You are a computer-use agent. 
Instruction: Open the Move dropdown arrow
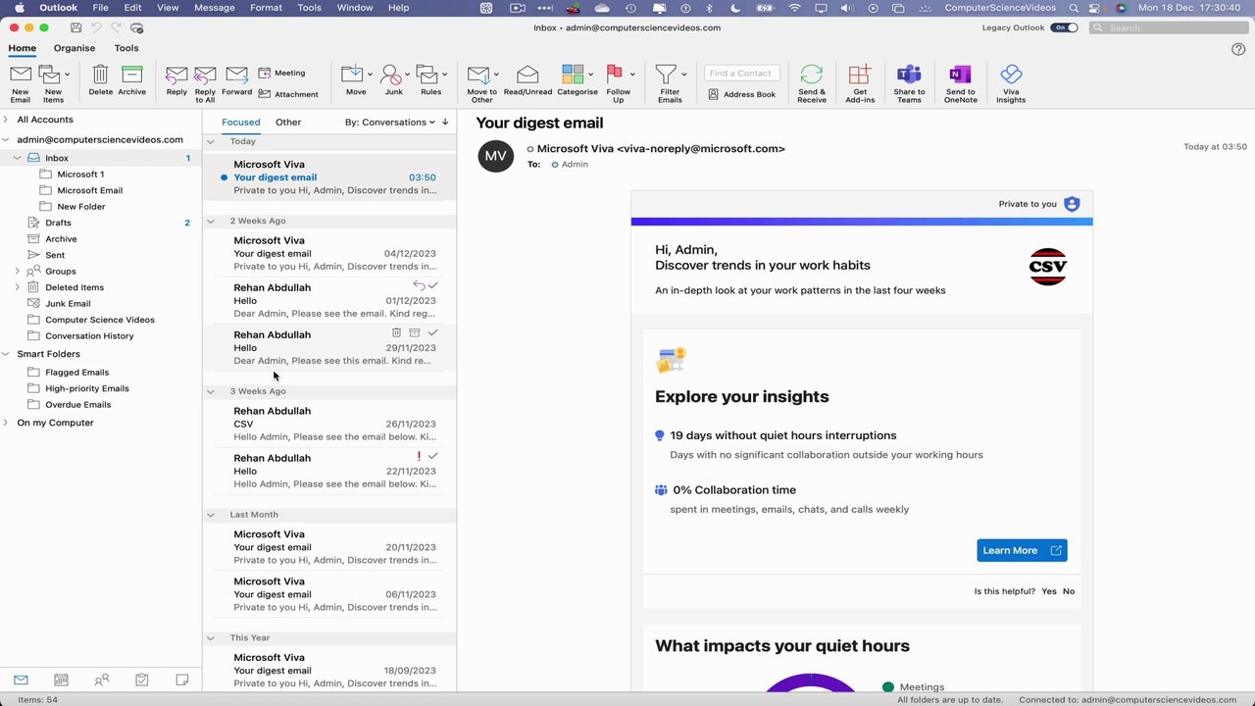click(370, 75)
